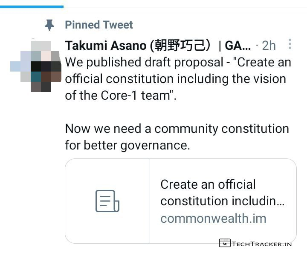Open the commonwealth.im domain link

pos(213,218)
